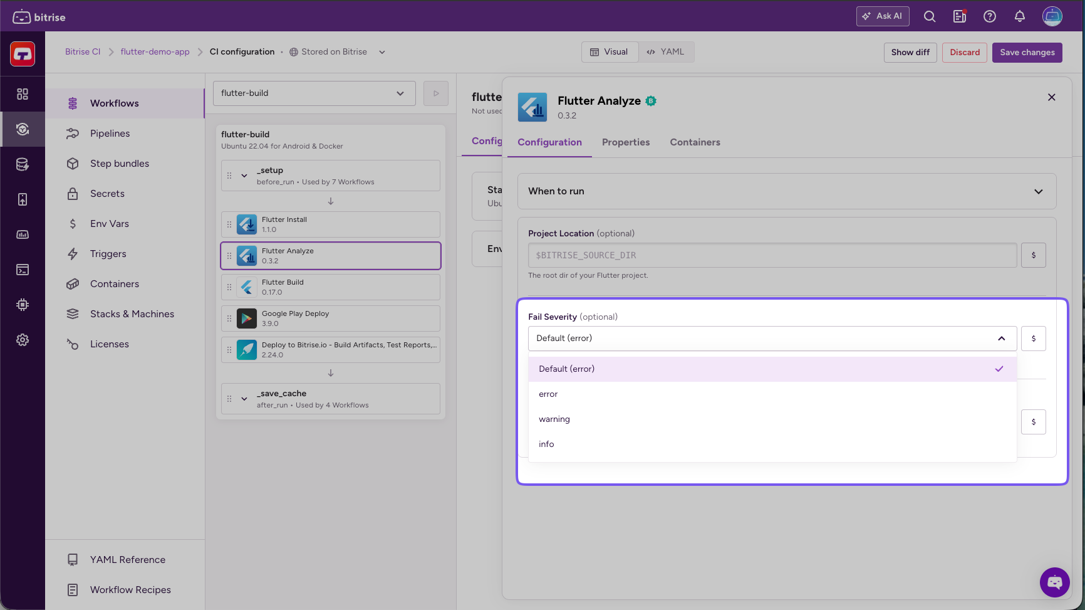Screen dimensions: 1085x610
Task: Open Workflows in sidebar
Action: click(125, 103)
